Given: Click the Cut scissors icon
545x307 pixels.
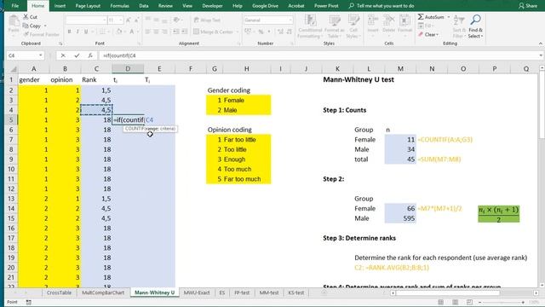Looking at the screenshot, I should pyautogui.click(x=26, y=17).
